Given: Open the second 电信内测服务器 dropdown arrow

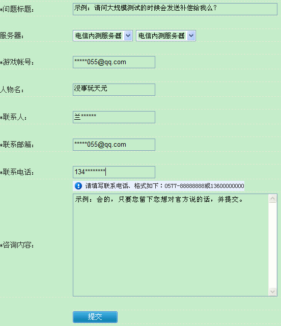Looking at the screenshot, I should pos(191,36).
